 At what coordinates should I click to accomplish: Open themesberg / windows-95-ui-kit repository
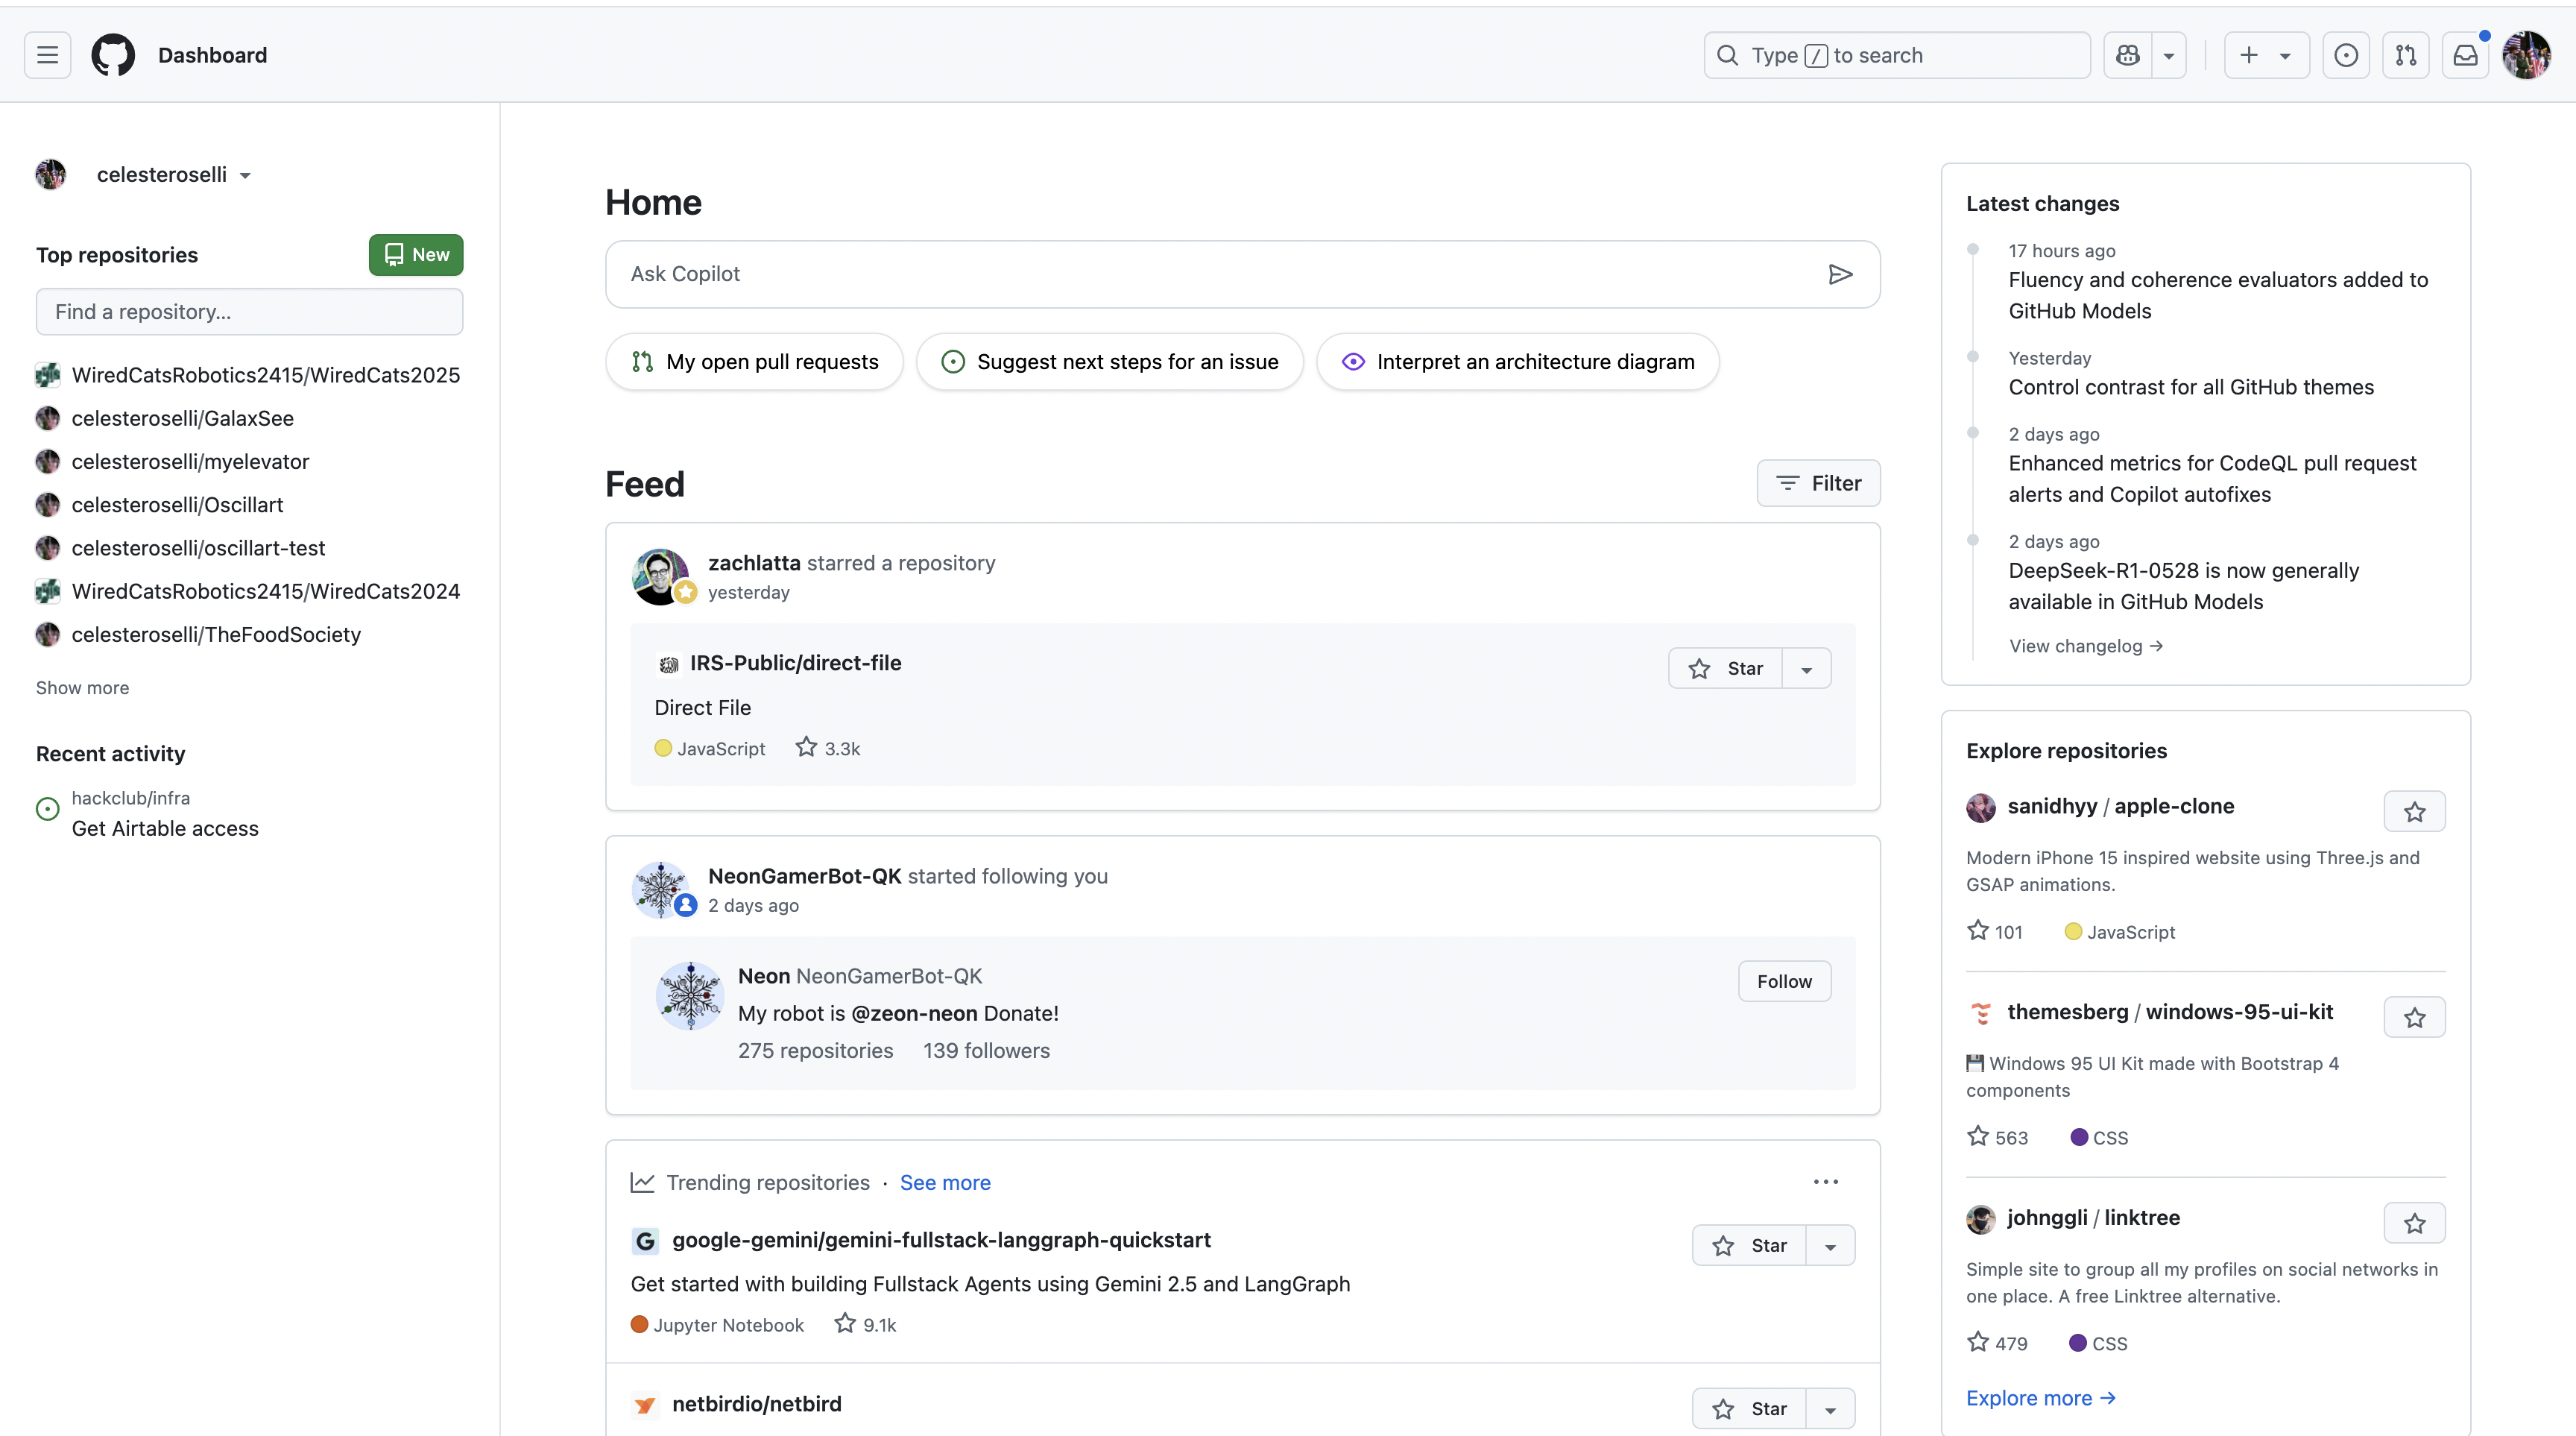[2170, 1012]
